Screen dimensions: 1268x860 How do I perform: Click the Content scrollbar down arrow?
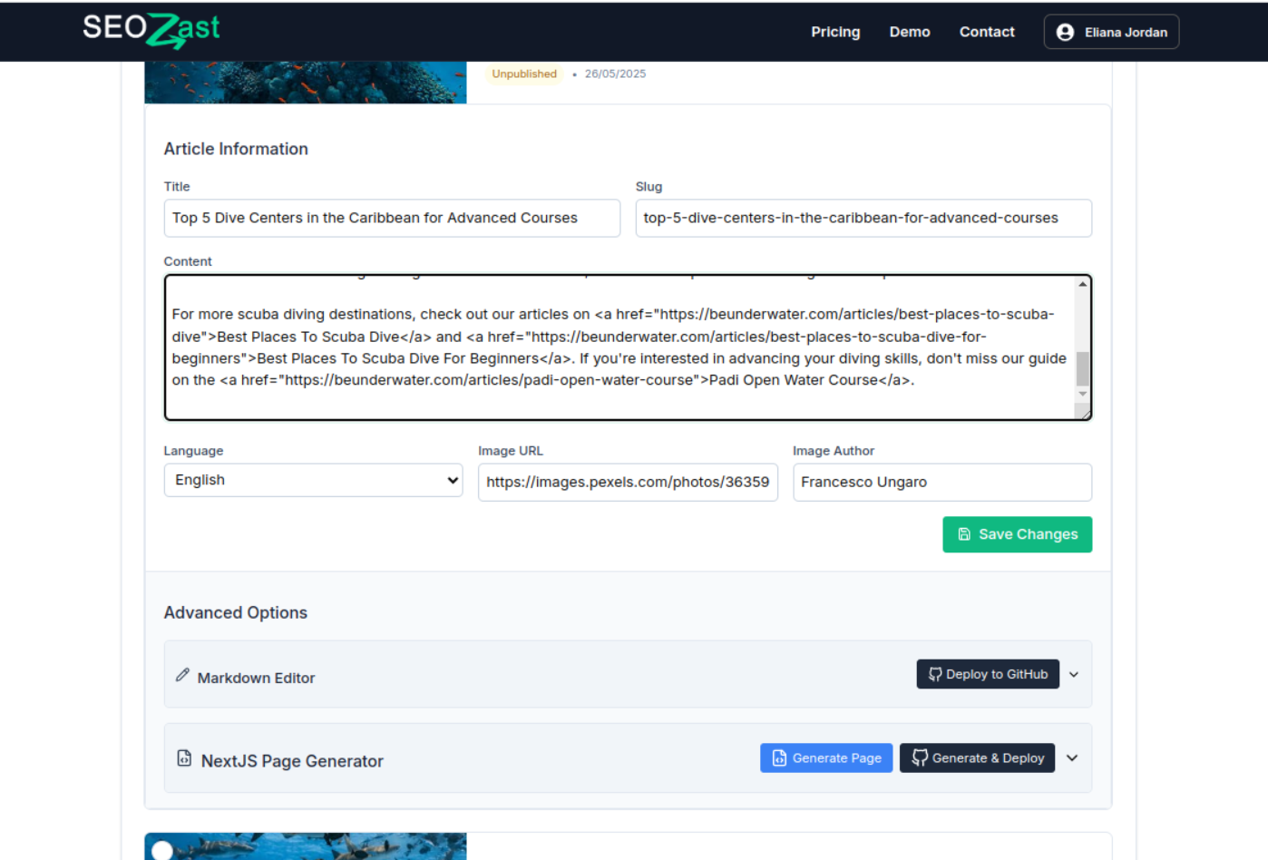[x=1083, y=395]
